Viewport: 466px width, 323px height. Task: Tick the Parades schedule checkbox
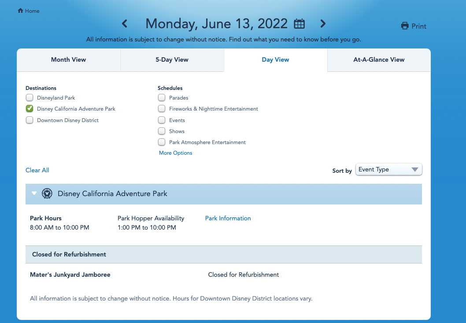point(162,97)
